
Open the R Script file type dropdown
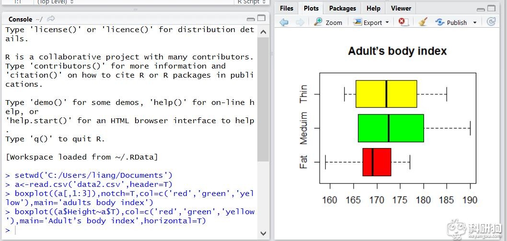coord(252,2)
